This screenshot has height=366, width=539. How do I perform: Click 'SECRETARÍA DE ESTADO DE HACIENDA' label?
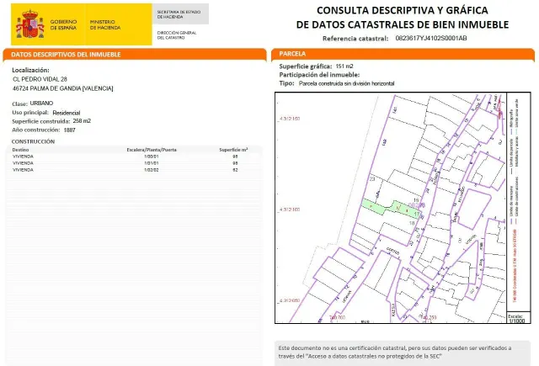(x=179, y=14)
